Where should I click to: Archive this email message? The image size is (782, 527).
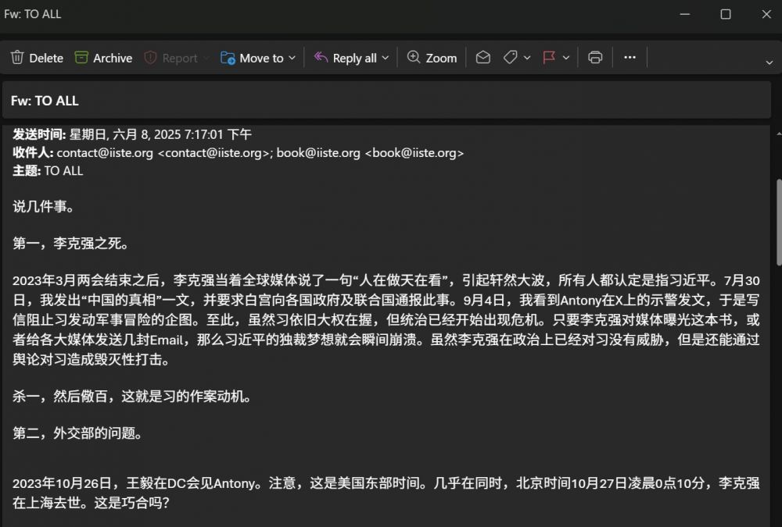[81, 58]
